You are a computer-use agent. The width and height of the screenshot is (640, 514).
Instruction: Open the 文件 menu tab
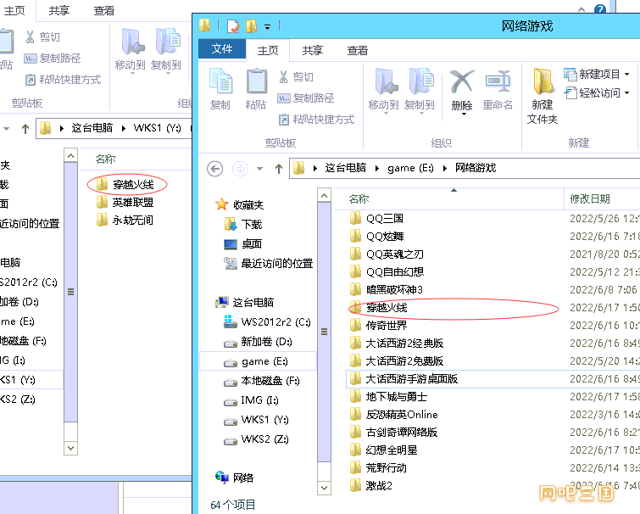pos(222,49)
